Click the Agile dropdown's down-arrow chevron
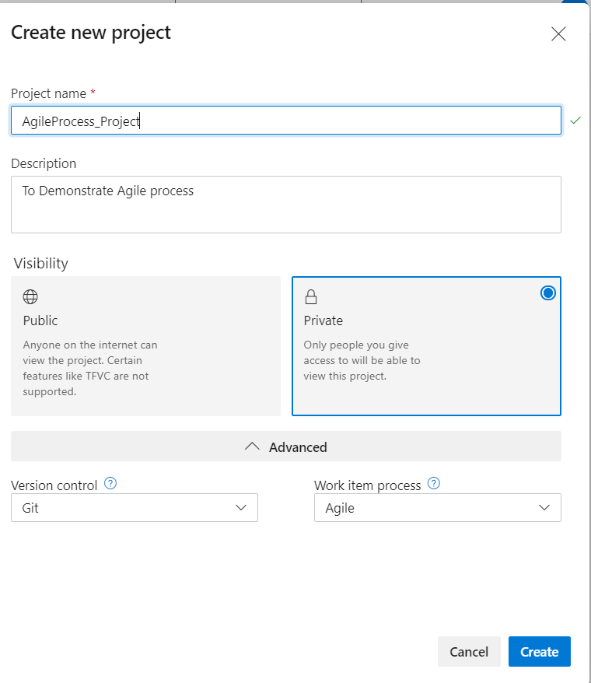The width and height of the screenshot is (591, 683). (x=544, y=508)
